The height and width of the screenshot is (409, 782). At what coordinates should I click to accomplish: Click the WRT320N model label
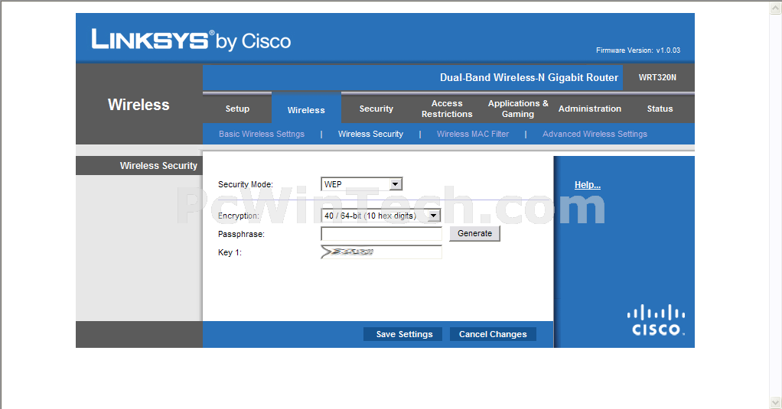[657, 77]
